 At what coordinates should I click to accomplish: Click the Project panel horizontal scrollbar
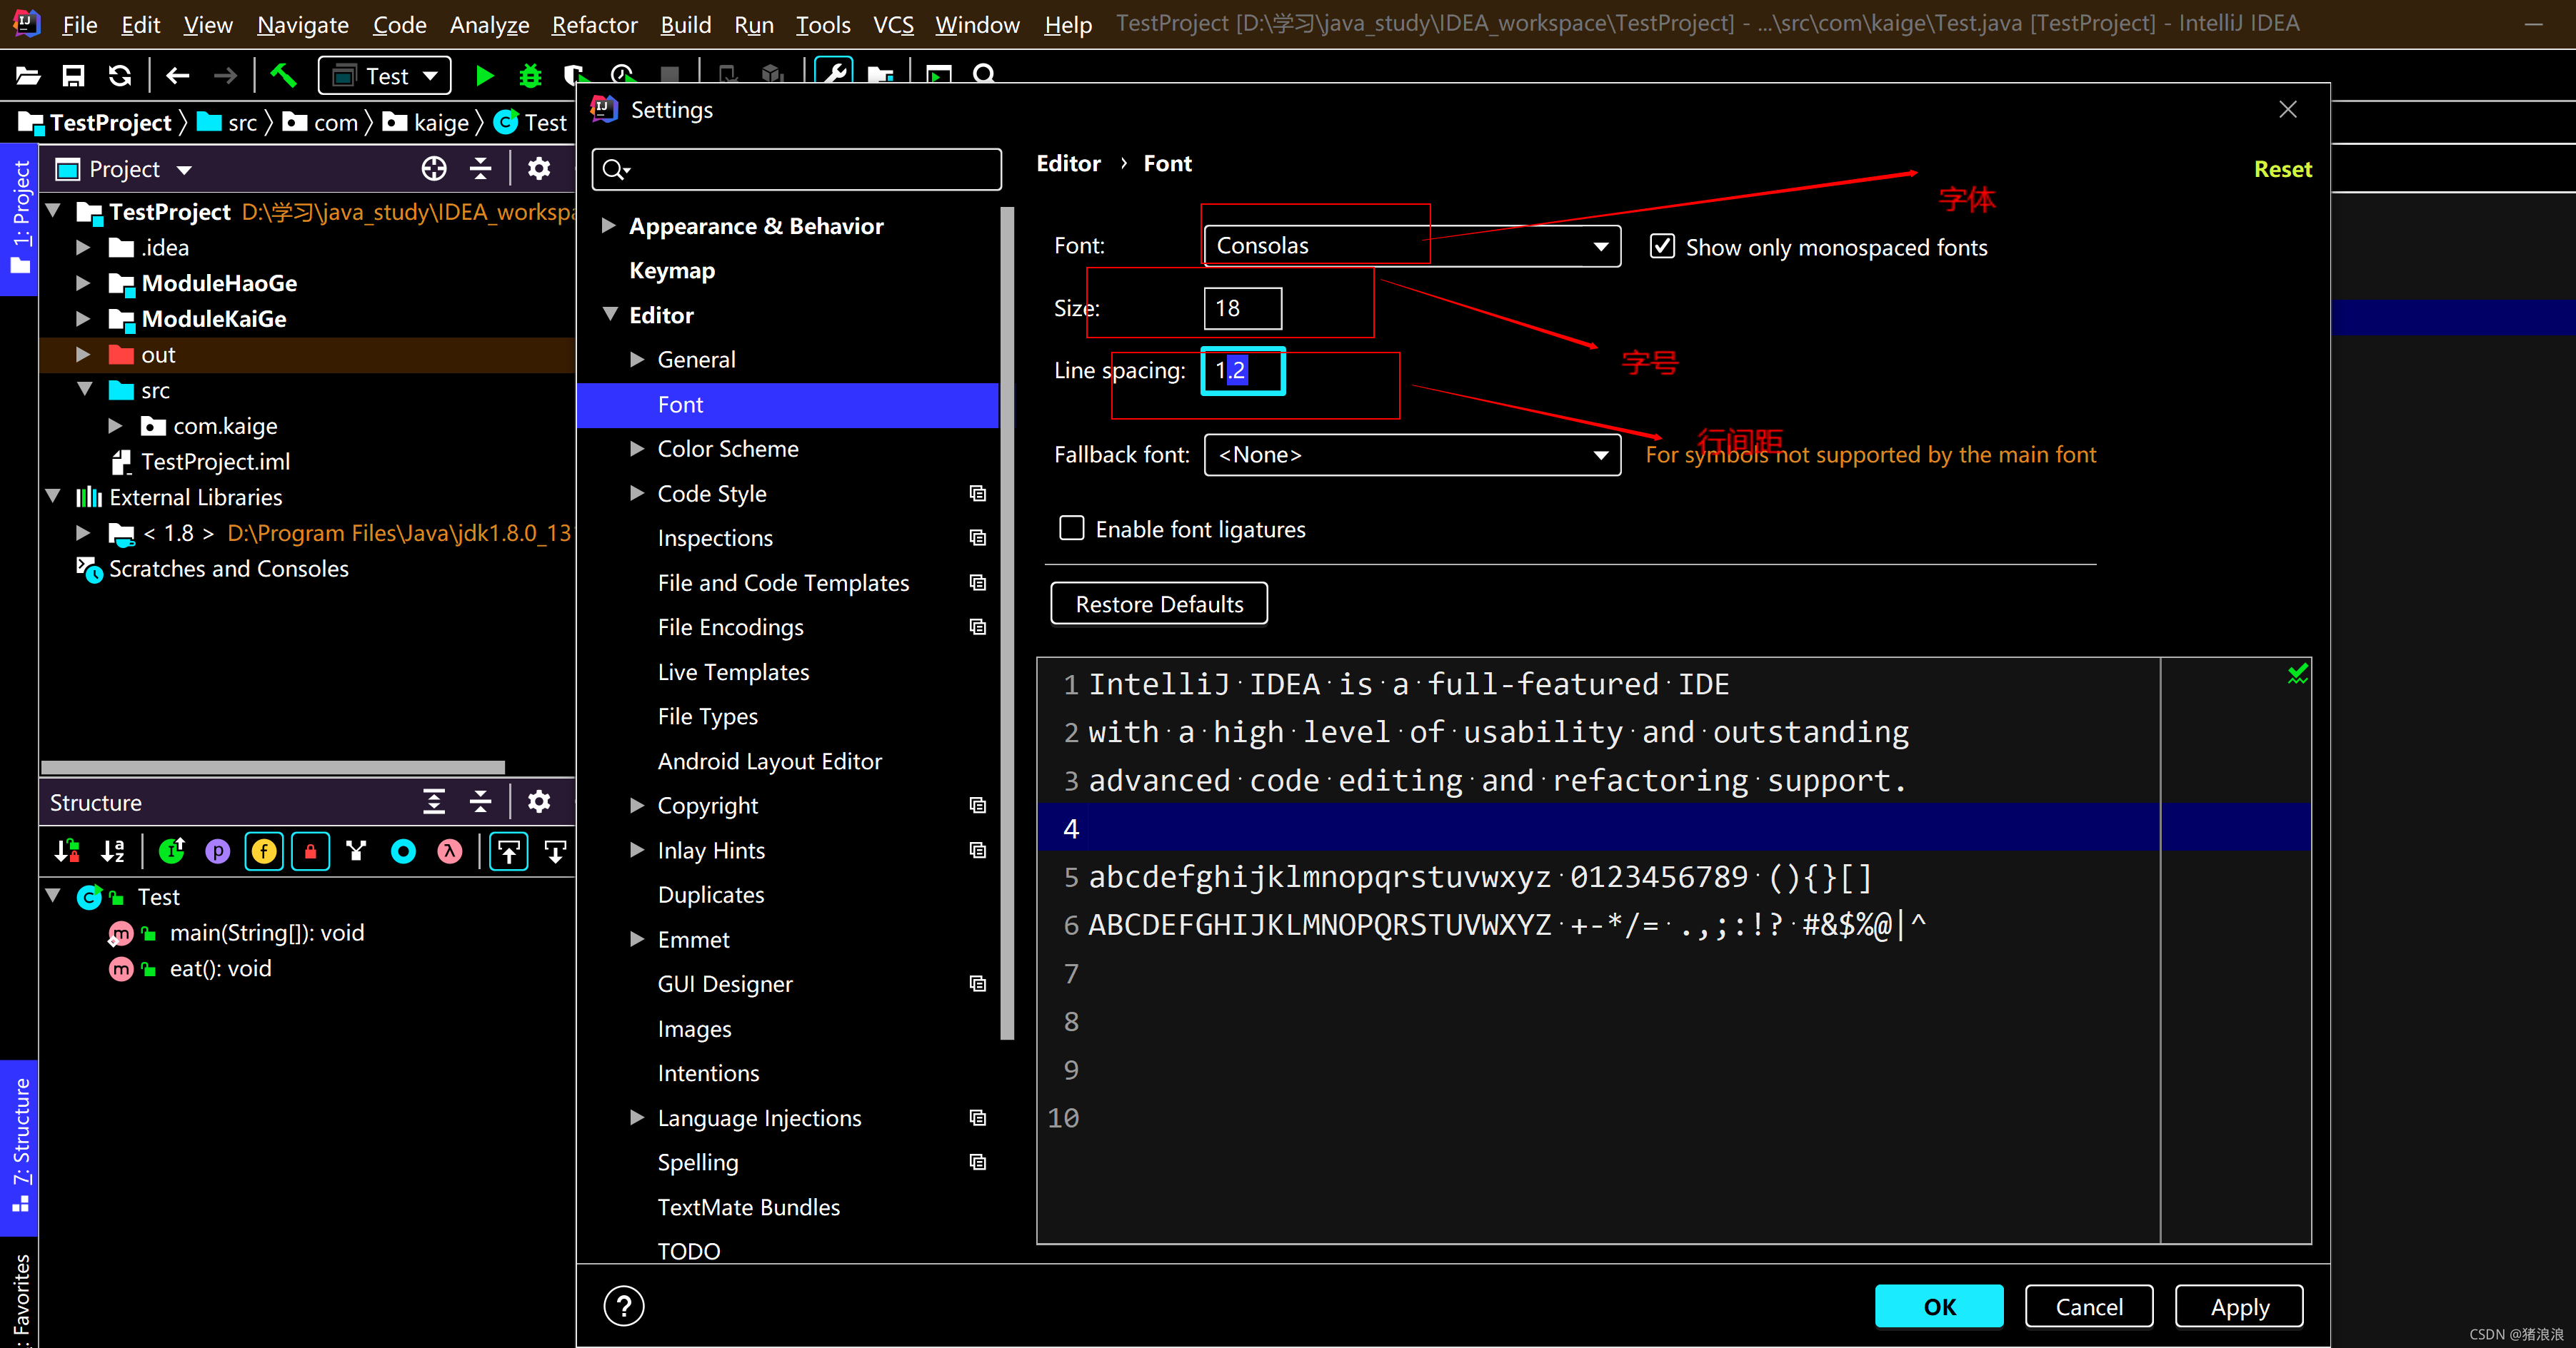point(272,766)
